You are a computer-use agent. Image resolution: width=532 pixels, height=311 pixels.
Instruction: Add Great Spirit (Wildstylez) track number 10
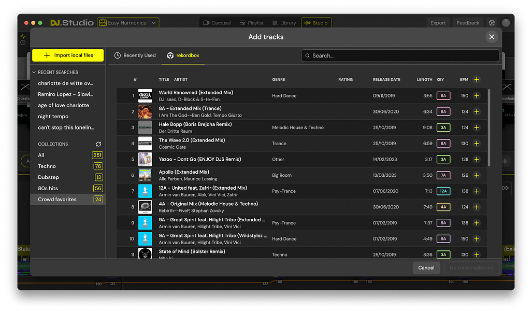477,238
